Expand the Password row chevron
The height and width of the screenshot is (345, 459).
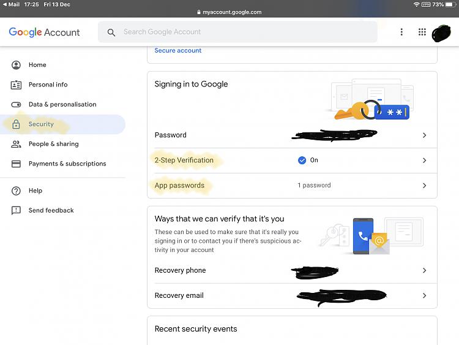click(x=424, y=135)
